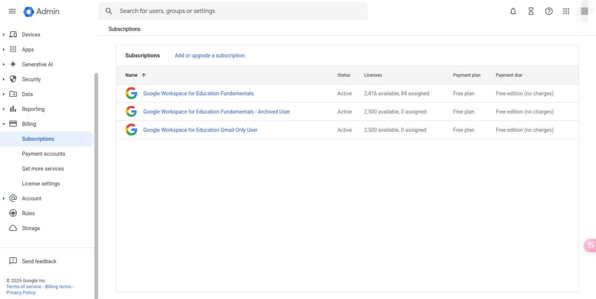Click Free plan in the Archived User row
596x299 pixels.
pyautogui.click(x=464, y=112)
